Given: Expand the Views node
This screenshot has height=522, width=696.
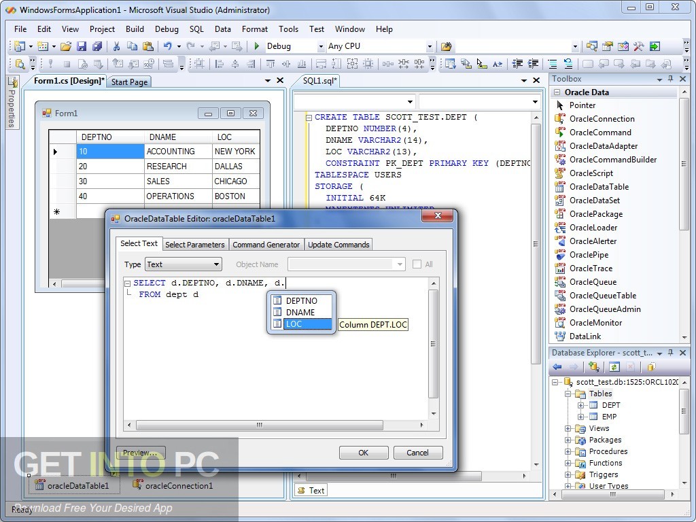Looking at the screenshot, I should 568,428.
